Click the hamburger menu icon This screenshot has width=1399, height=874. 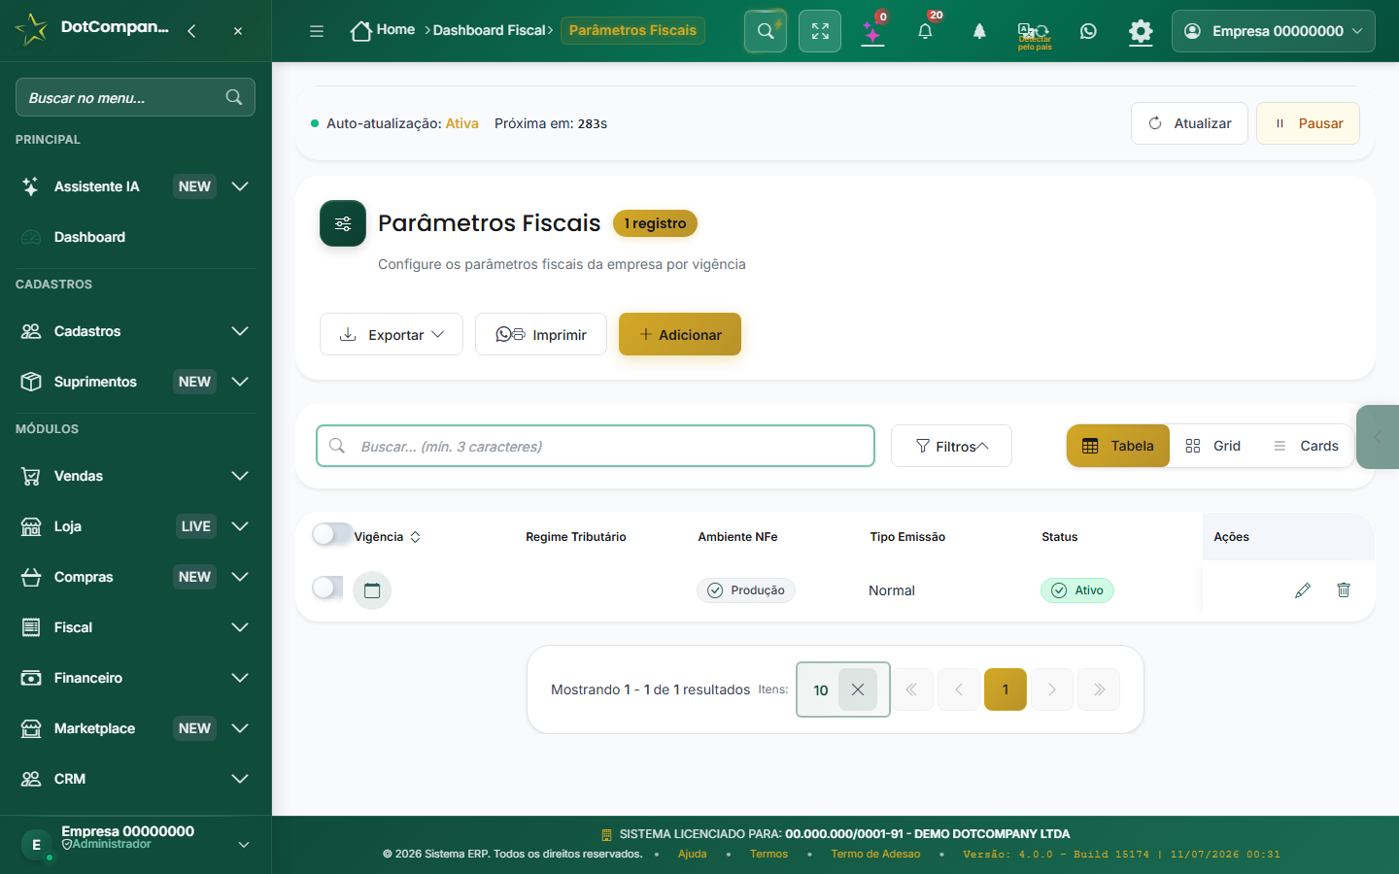[317, 31]
